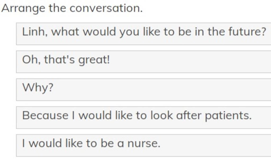Select the 'Linh, what would you like' sentence box
Viewport: 271px width, 161px height.
(144, 34)
